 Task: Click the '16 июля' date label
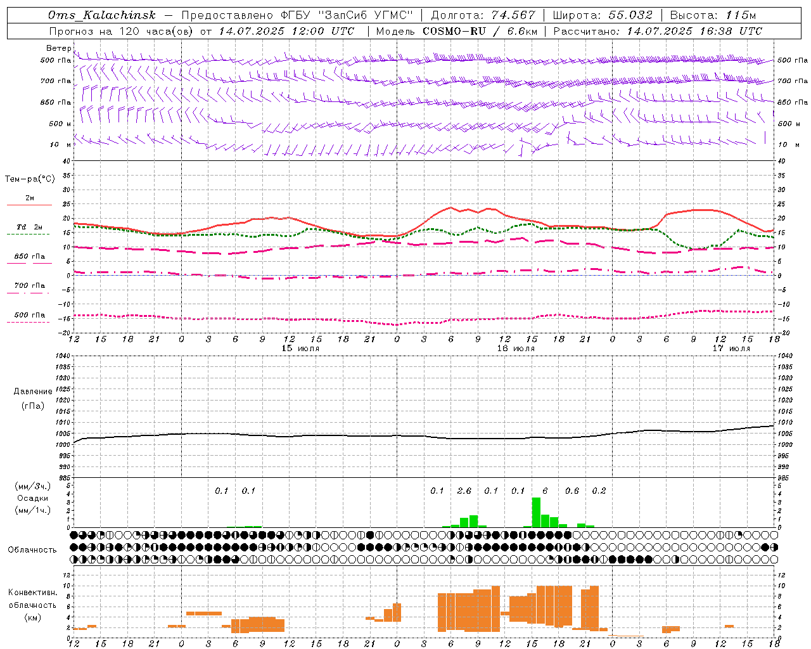(516, 349)
